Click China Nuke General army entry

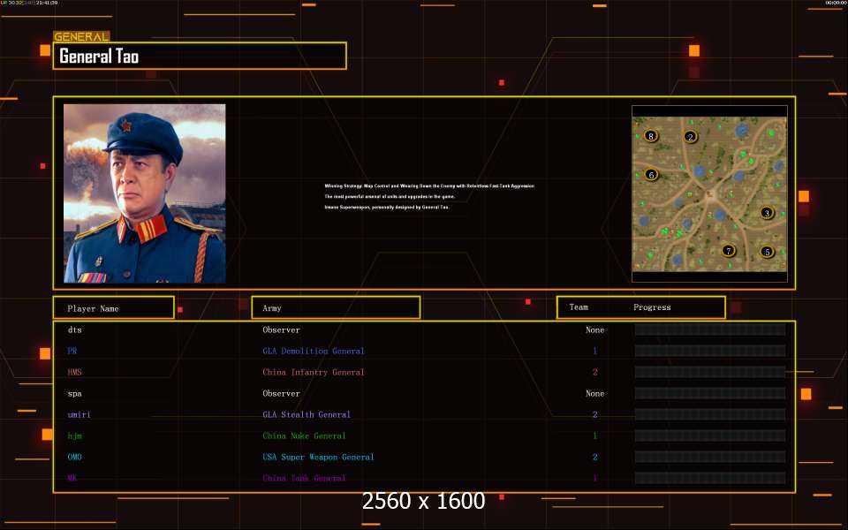[x=304, y=435]
